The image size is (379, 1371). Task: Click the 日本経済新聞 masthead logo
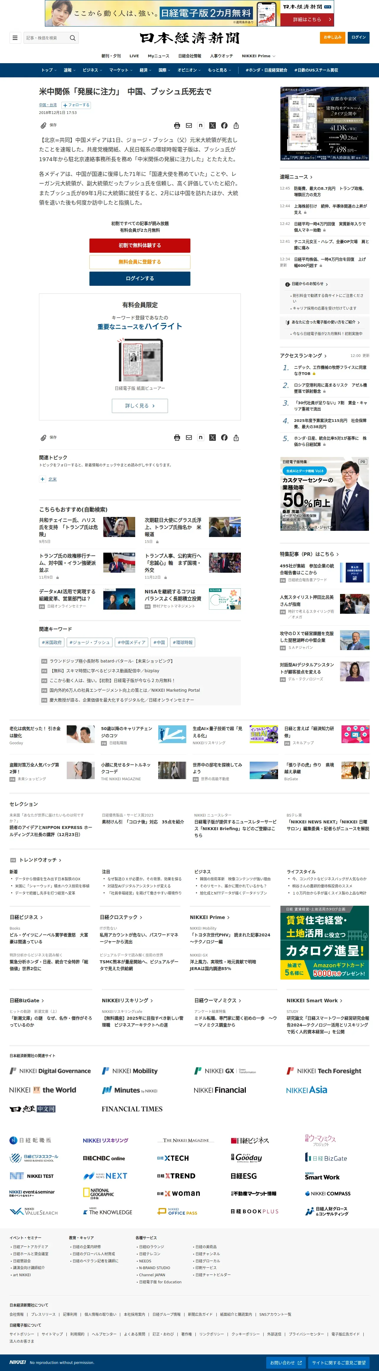[189, 38]
